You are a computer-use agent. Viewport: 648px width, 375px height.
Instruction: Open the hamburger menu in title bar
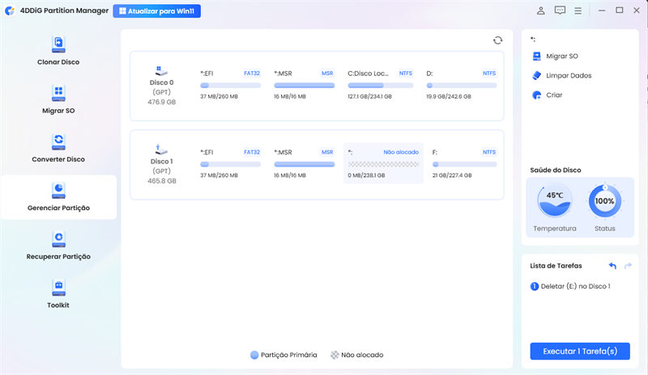pyautogui.click(x=578, y=11)
